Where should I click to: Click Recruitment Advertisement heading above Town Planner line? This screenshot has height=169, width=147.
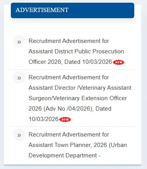tap(69, 135)
